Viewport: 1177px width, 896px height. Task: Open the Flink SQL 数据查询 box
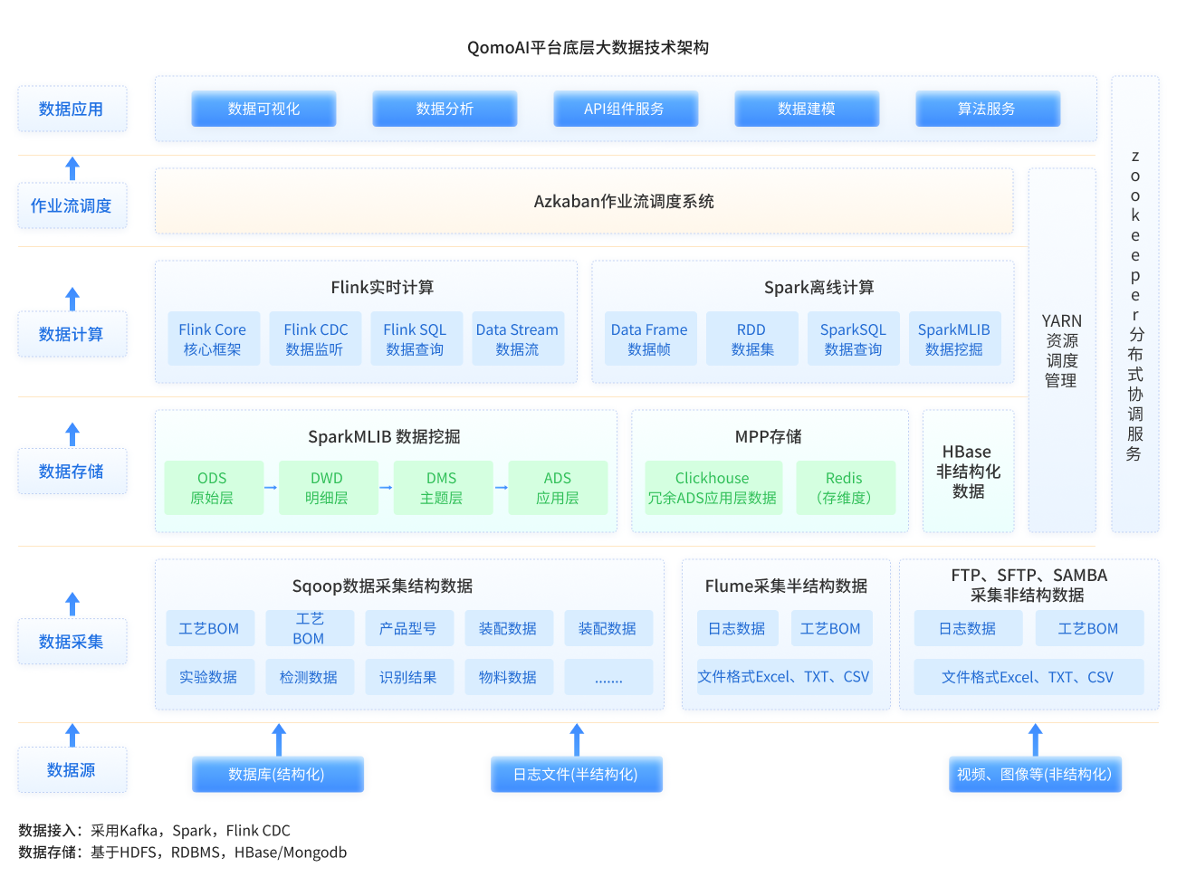click(416, 339)
